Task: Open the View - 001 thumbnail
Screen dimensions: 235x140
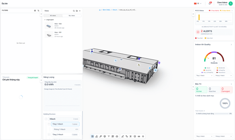Action: tap(49, 34)
